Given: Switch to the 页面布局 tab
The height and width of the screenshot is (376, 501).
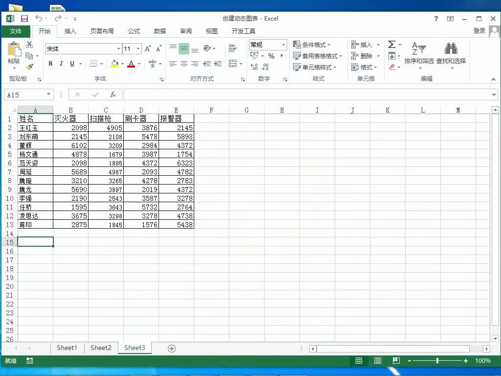Looking at the screenshot, I should (x=102, y=31).
